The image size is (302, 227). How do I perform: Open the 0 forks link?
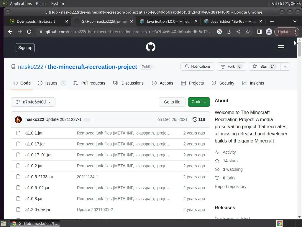pyautogui.click(x=229, y=178)
